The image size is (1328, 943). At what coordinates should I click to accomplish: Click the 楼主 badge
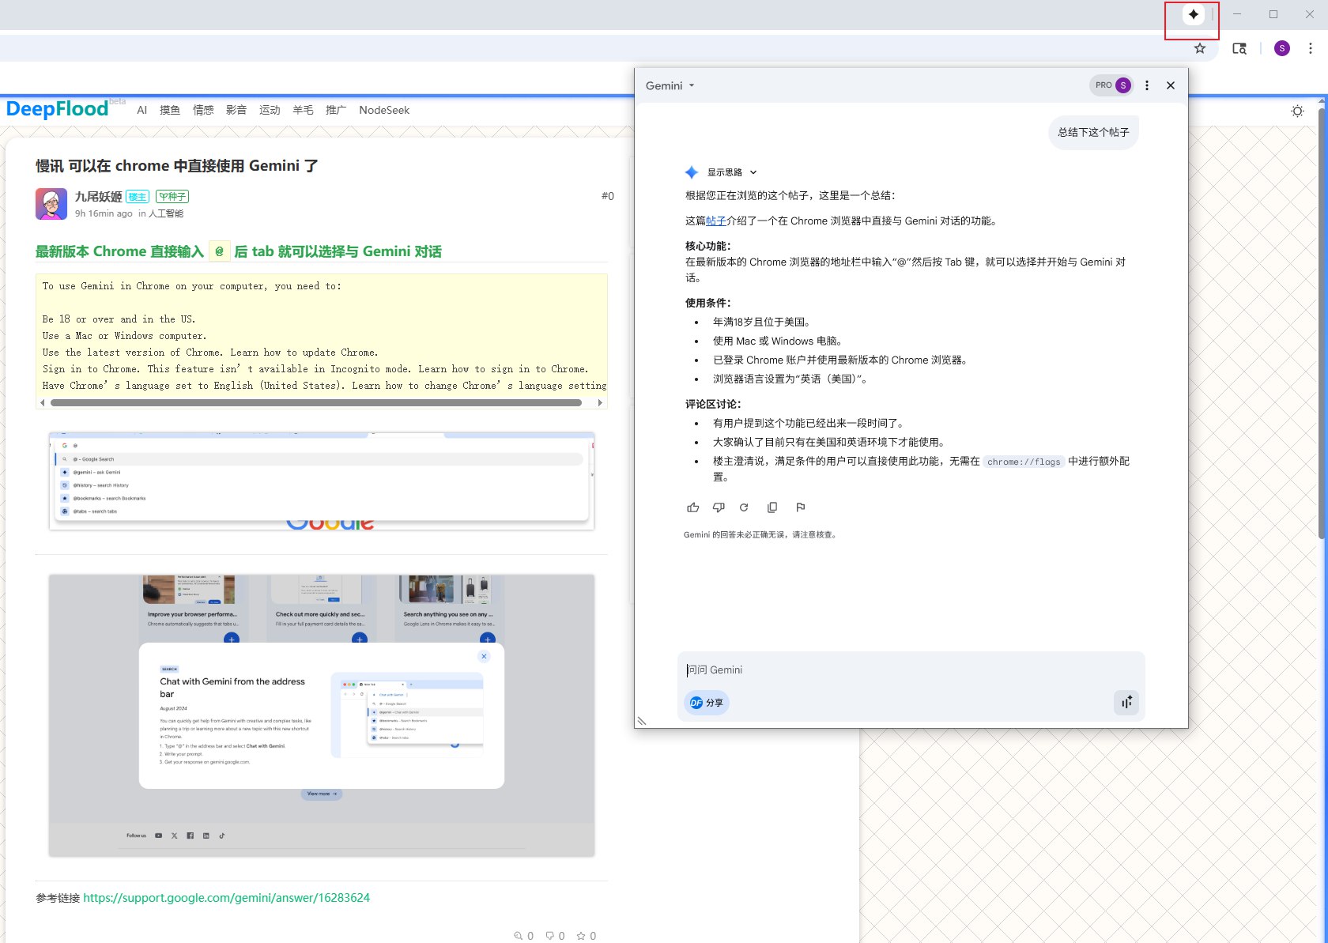(138, 197)
